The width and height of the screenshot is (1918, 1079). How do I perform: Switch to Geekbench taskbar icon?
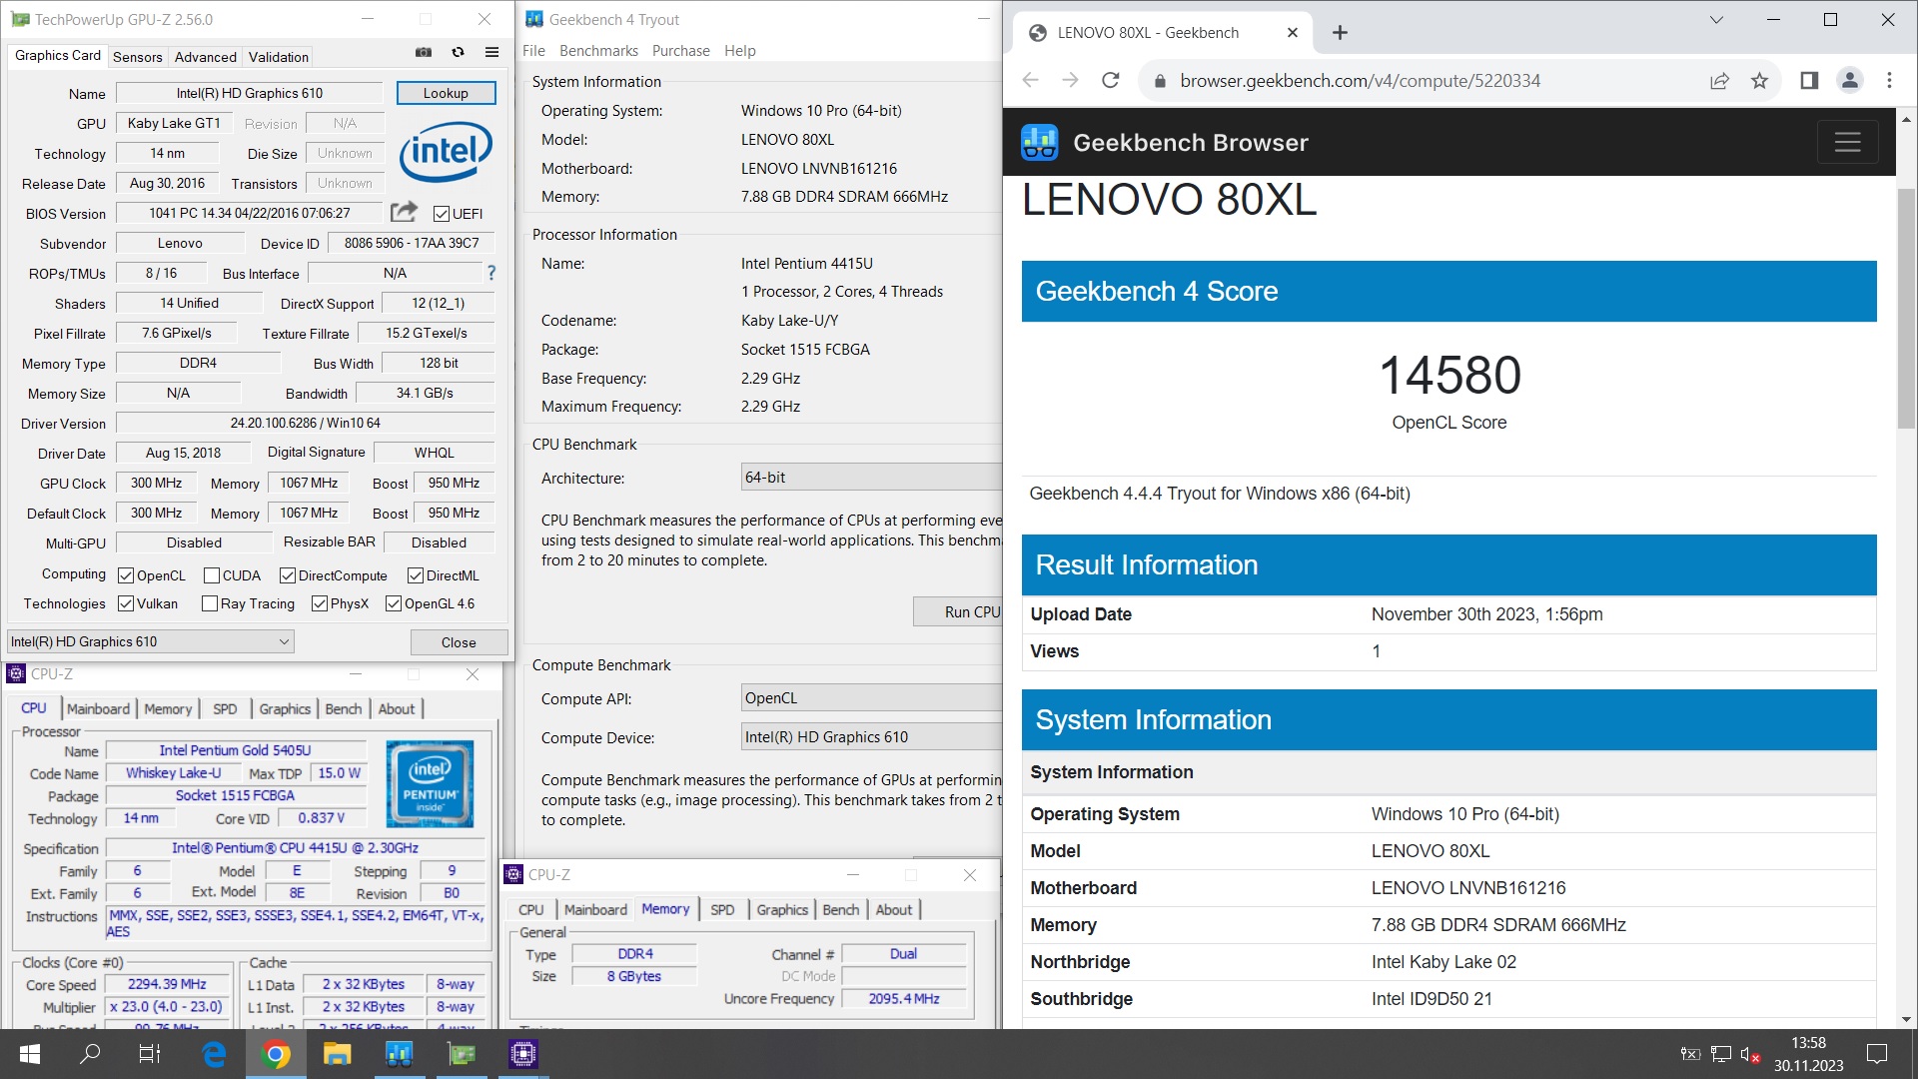[x=399, y=1054]
